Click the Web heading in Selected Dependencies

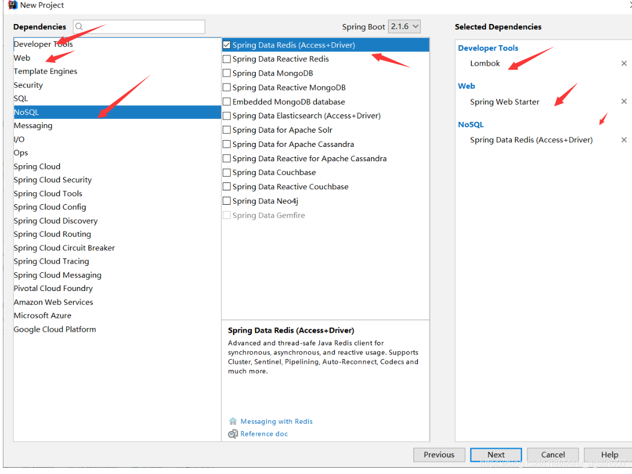point(467,86)
